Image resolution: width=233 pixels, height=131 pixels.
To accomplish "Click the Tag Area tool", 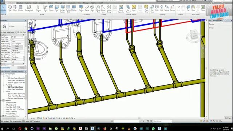I will [x=146, y=9].
